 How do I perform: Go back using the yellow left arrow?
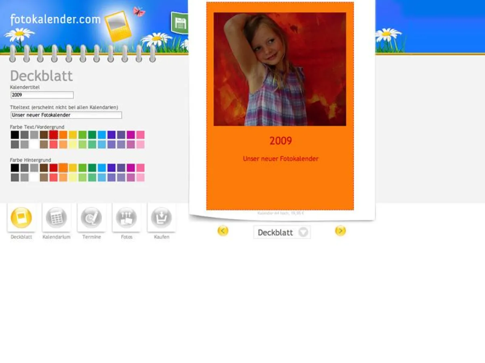point(223,231)
